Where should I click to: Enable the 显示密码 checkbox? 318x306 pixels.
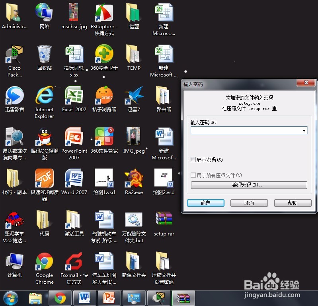pos(193,160)
